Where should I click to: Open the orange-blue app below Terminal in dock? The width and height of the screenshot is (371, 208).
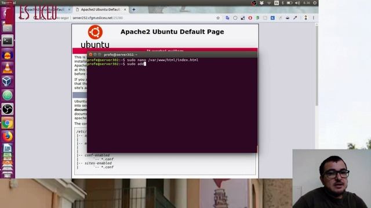[x=8, y=55]
